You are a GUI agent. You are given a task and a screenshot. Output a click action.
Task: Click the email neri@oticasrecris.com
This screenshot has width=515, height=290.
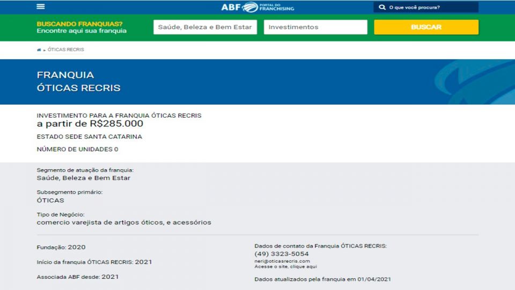coord(282,261)
